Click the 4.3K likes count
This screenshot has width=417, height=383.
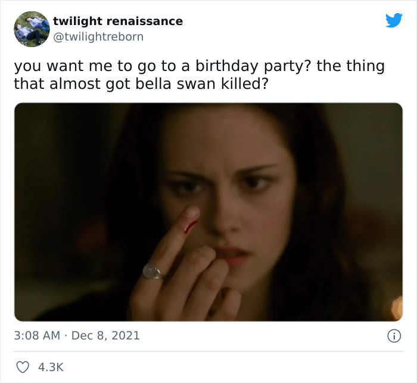click(x=51, y=367)
